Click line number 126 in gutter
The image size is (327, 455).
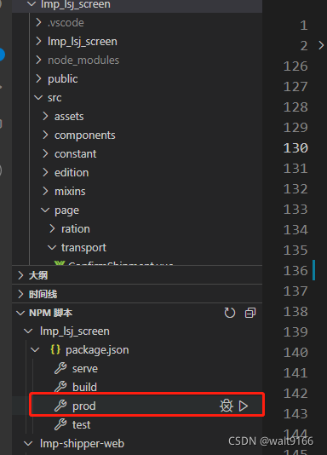(x=295, y=66)
